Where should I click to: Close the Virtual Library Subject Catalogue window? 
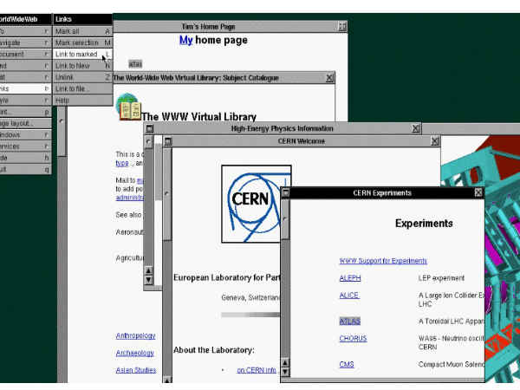point(329,77)
